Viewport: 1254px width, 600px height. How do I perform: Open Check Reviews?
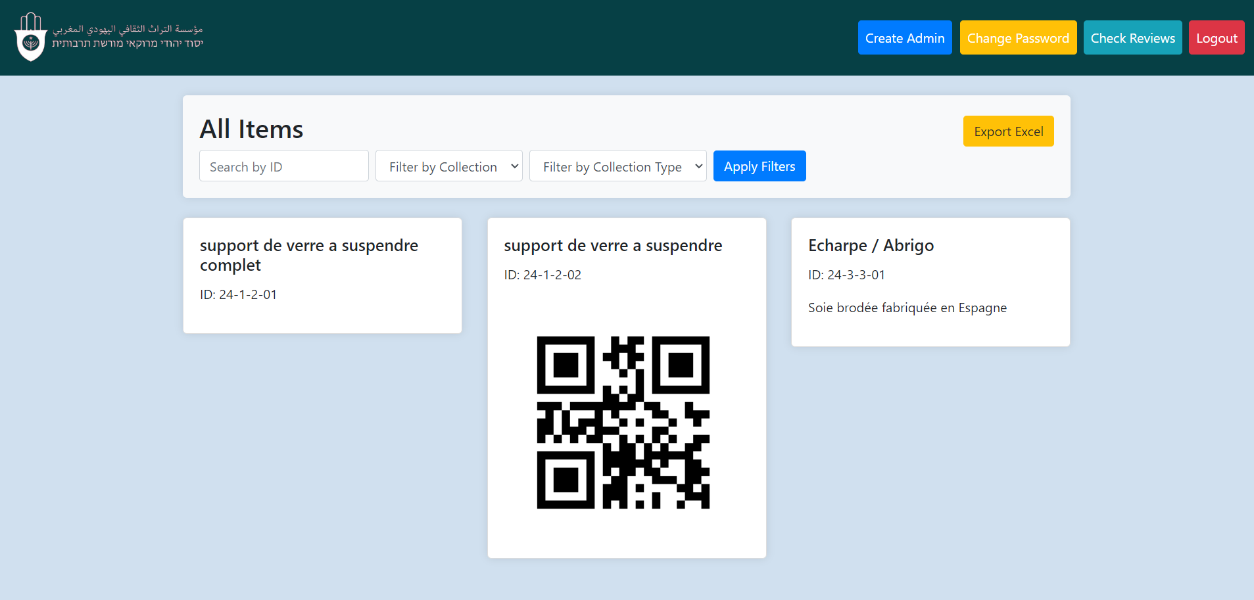[1132, 37]
